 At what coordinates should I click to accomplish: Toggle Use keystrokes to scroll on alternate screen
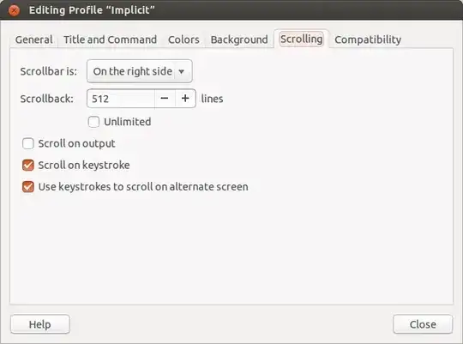(28, 187)
